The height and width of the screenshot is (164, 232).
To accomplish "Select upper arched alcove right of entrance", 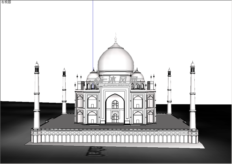I will point(138,102).
